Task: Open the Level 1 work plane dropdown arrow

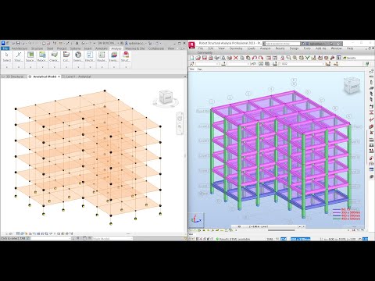Action: click(299, 226)
